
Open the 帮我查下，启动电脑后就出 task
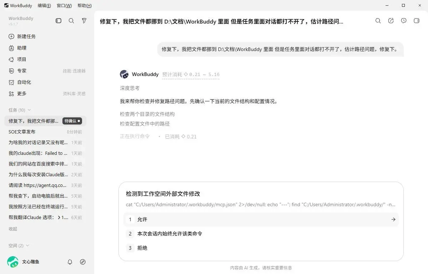(45, 196)
